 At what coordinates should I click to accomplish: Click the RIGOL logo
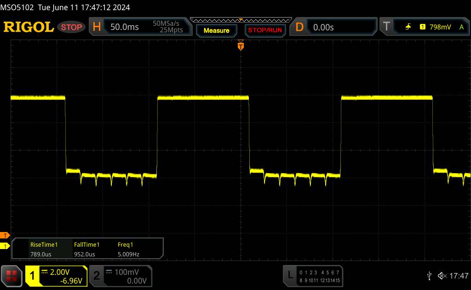[29, 27]
